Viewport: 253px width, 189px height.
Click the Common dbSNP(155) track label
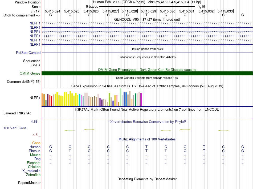point(24,82)
